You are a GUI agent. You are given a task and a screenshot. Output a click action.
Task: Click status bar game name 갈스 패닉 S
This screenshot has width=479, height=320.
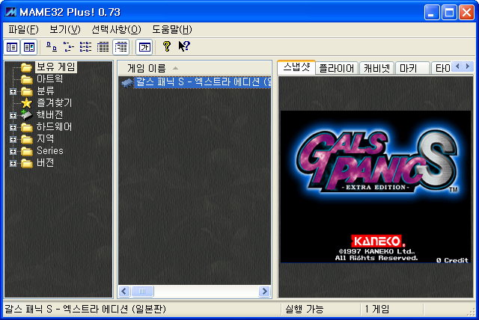[x=85, y=309]
